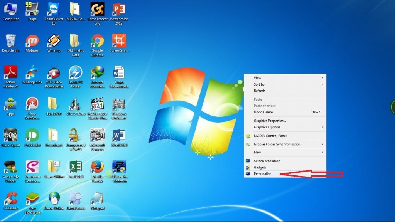
Task: Select the Adobe Reader XI icon
Action: pos(10,72)
